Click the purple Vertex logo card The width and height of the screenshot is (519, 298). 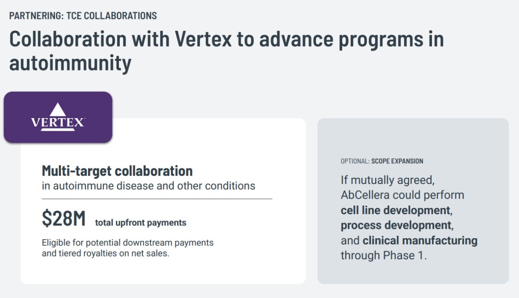click(58, 117)
